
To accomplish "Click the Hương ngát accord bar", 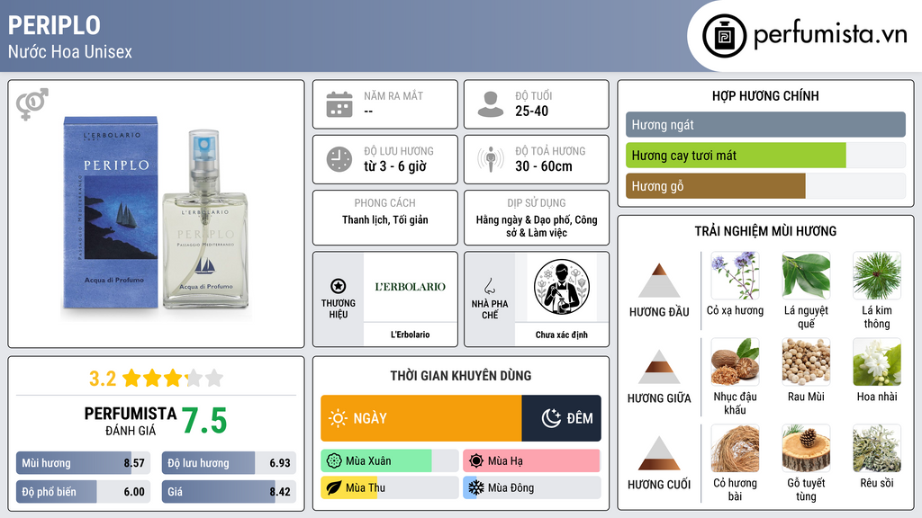I will 765,124.
